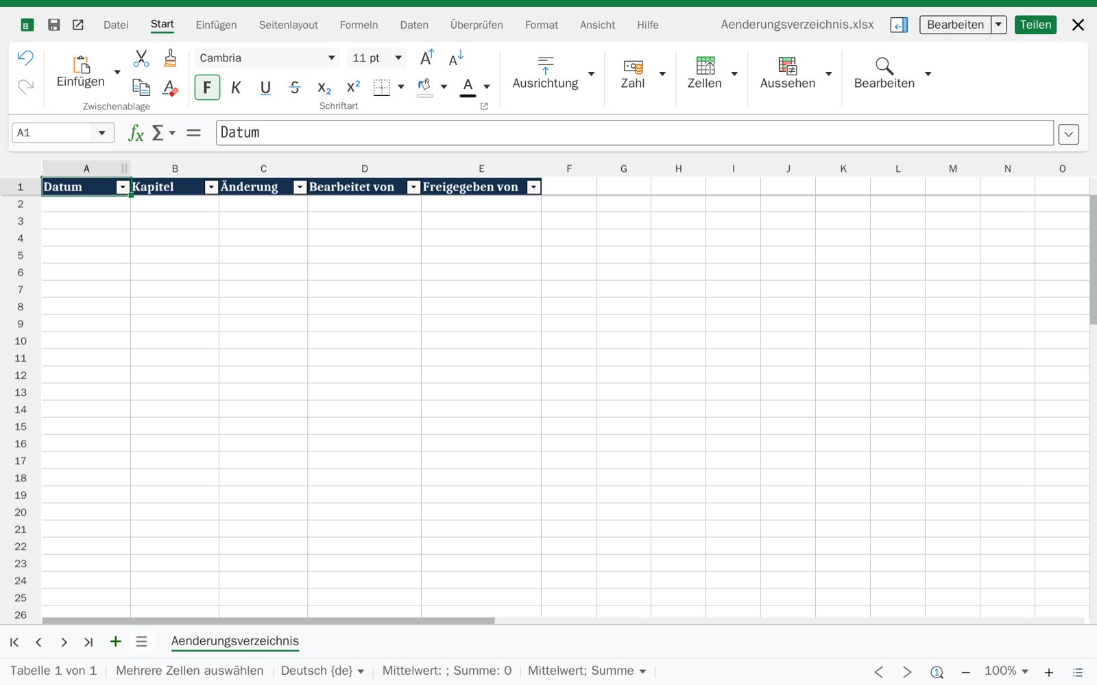The width and height of the screenshot is (1097, 685).
Task: Toggle Bold (F) formatting
Action: coord(207,88)
